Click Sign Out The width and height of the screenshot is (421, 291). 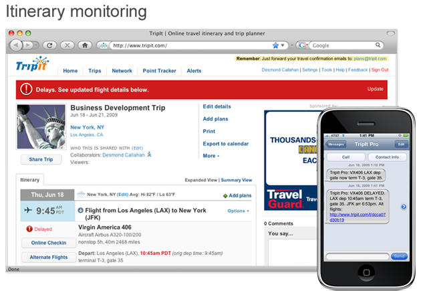coord(380,70)
